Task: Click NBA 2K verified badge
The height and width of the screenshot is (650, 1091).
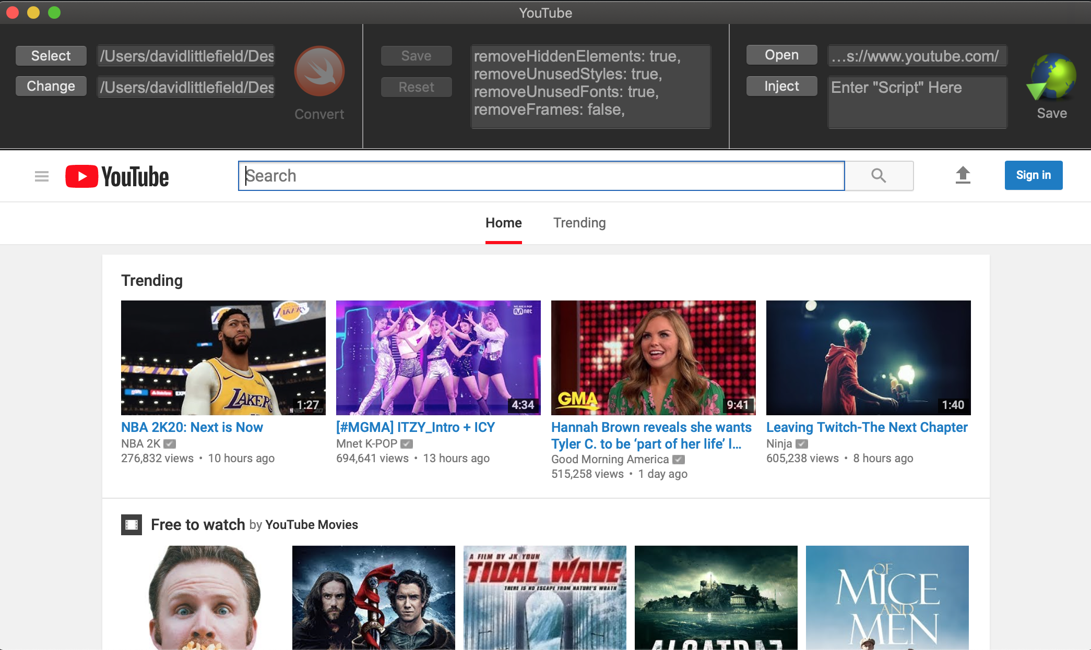Action: [170, 444]
